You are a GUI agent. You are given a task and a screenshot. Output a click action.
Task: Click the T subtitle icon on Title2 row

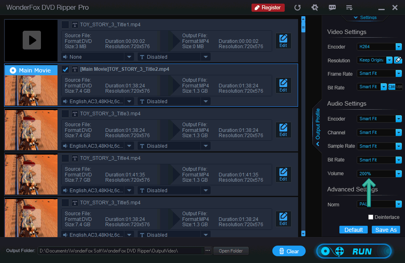pos(75,69)
